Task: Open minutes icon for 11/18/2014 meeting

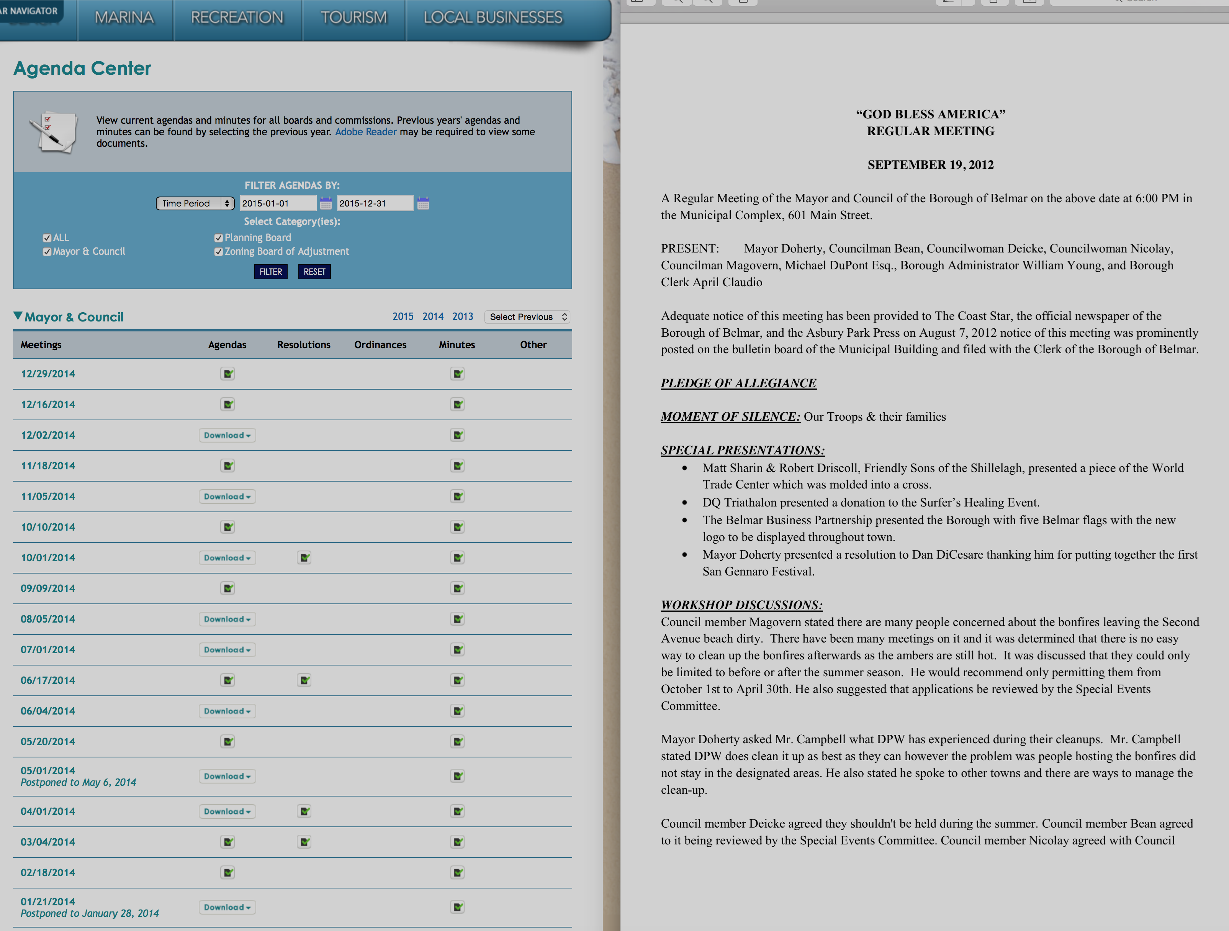Action: 457,465
